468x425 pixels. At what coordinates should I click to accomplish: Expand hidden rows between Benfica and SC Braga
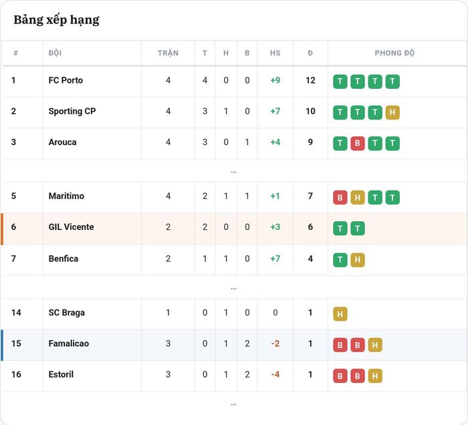[x=234, y=288]
